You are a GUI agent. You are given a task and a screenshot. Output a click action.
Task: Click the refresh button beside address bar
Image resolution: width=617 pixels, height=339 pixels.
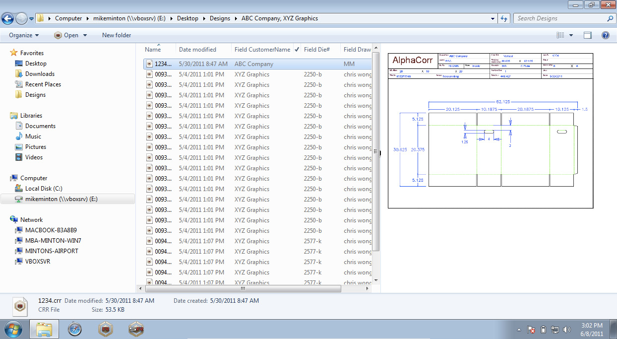coord(504,18)
